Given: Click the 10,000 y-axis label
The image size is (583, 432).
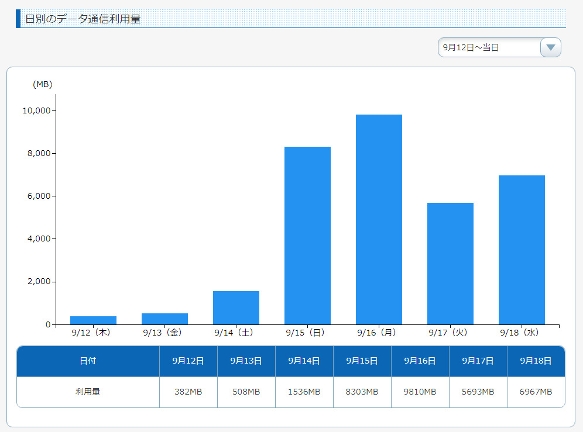Looking at the screenshot, I should 36,110.
